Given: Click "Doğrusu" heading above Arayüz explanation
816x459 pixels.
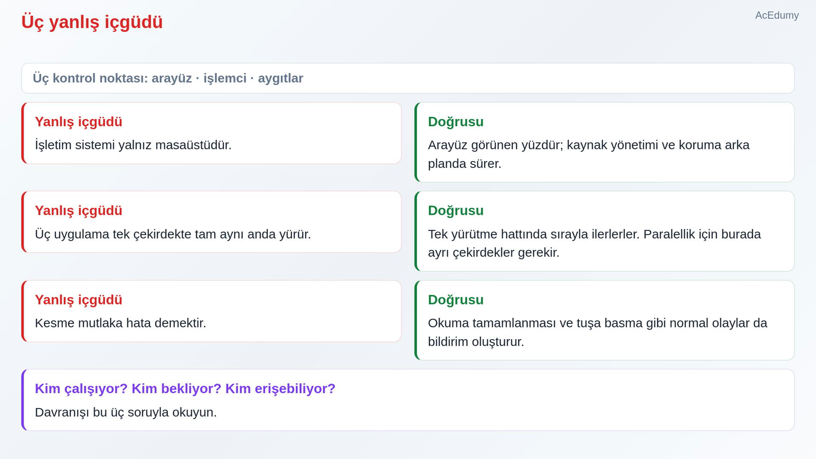Looking at the screenshot, I should [455, 122].
